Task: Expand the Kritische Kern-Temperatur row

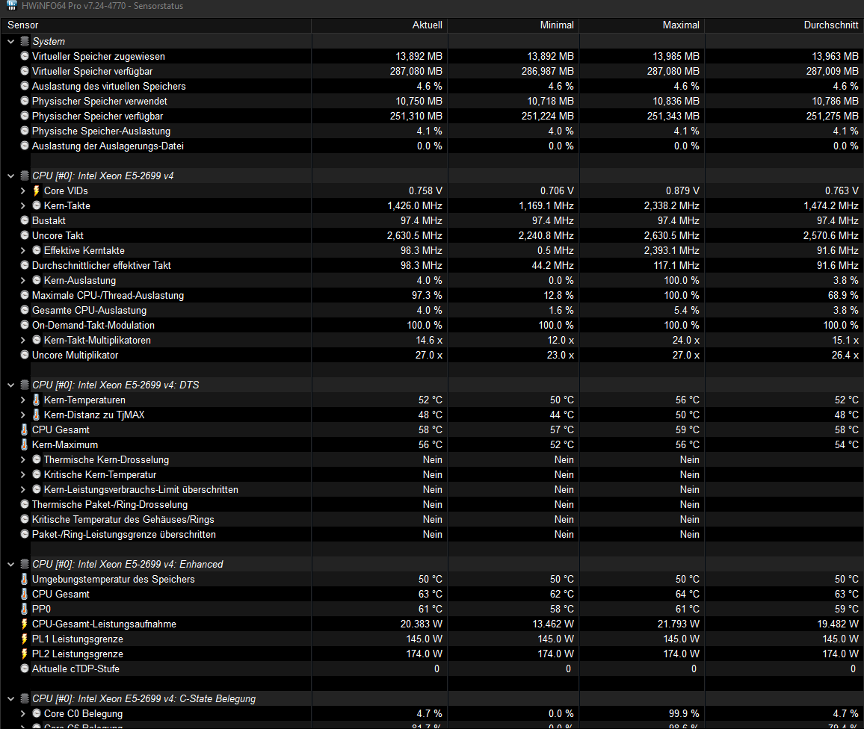Action: pos(23,474)
